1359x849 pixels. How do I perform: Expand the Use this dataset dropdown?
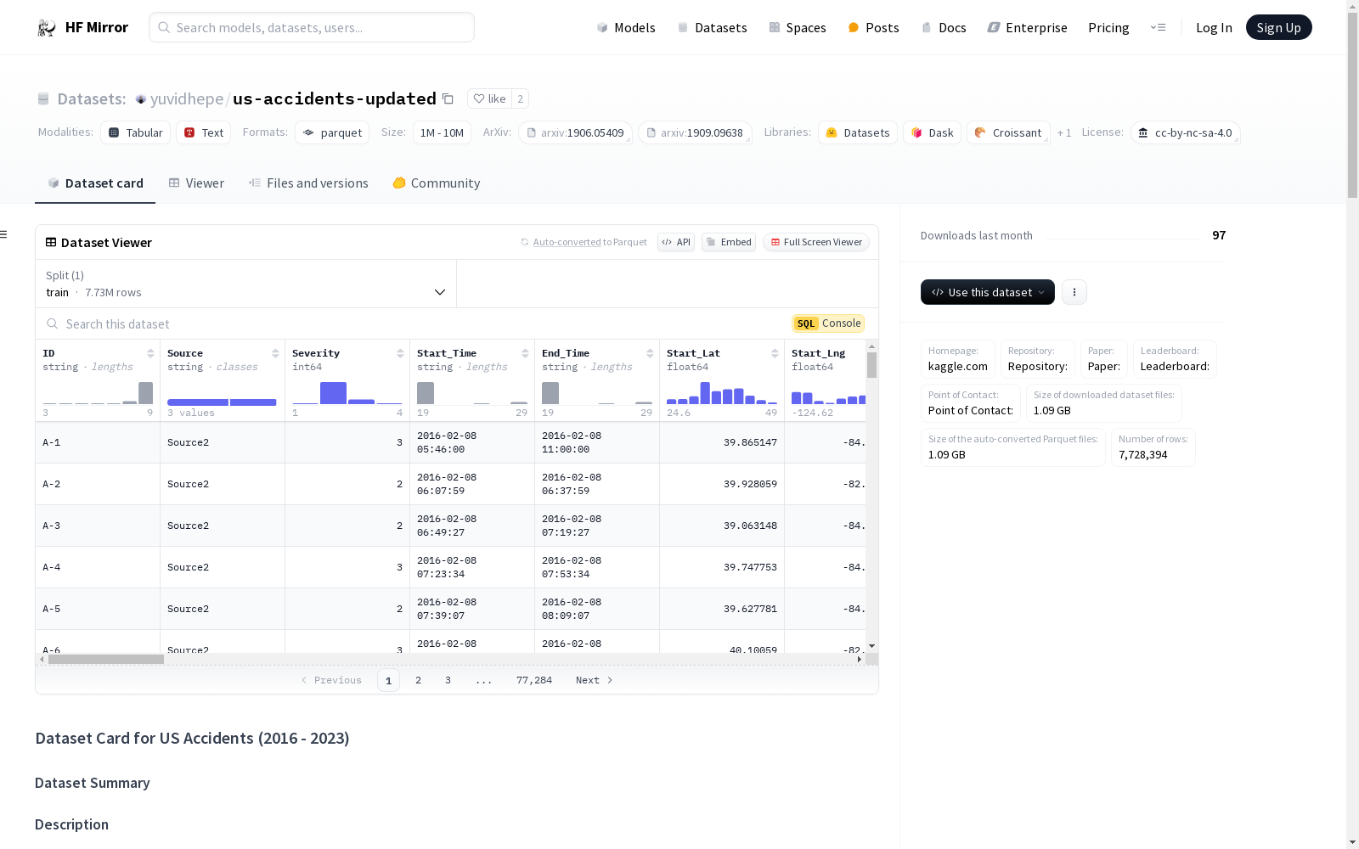pyautogui.click(x=987, y=292)
